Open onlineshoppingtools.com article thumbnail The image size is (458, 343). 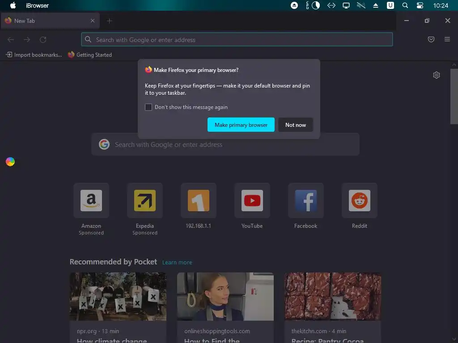[225, 297]
